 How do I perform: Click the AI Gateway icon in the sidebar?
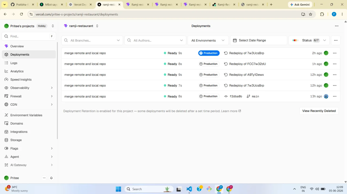pos(7,165)
